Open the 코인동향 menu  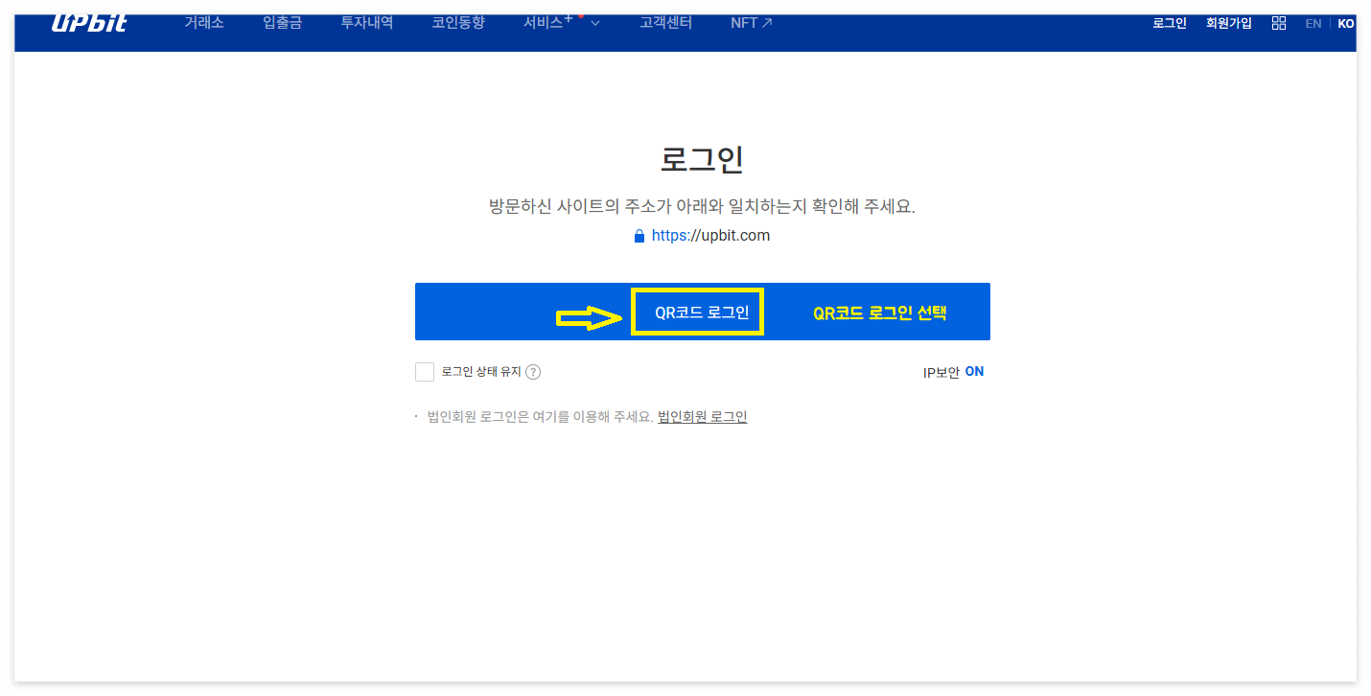coord(458,22)
